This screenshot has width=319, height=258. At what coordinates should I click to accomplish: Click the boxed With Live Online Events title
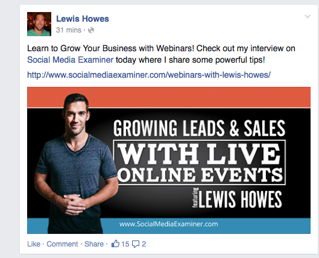click(200, 163)
